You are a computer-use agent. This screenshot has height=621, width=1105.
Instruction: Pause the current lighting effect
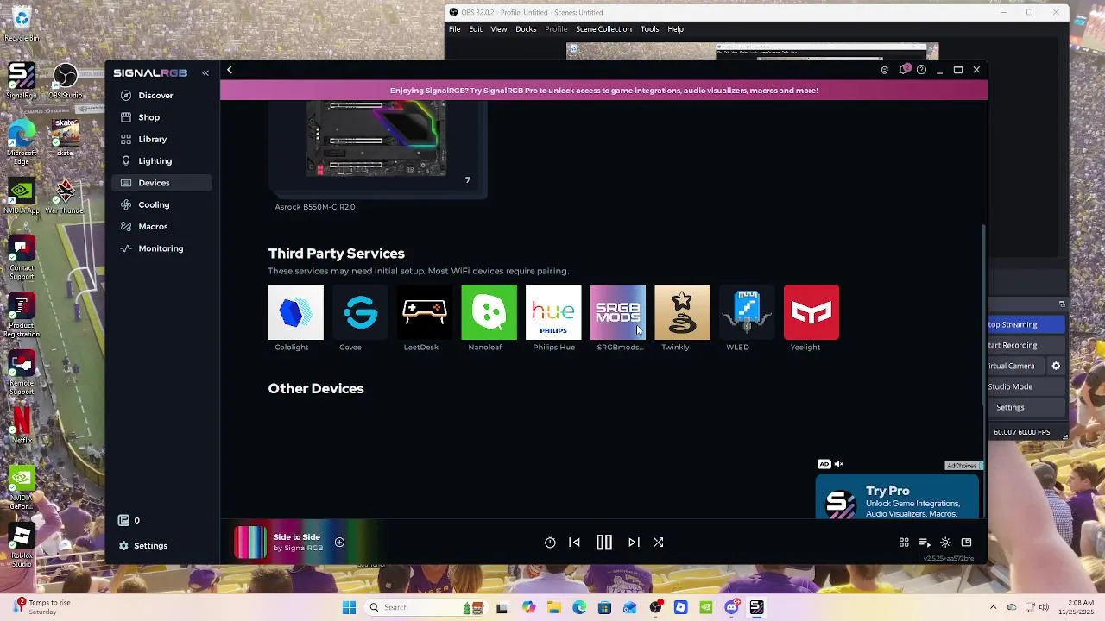[604, 543]
